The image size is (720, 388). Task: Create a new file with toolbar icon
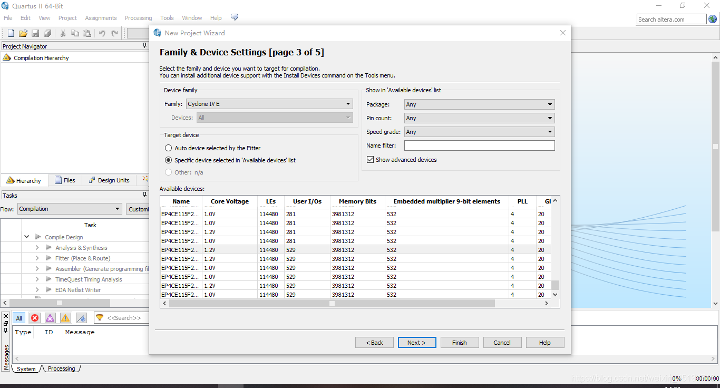(x=11, y=33)
